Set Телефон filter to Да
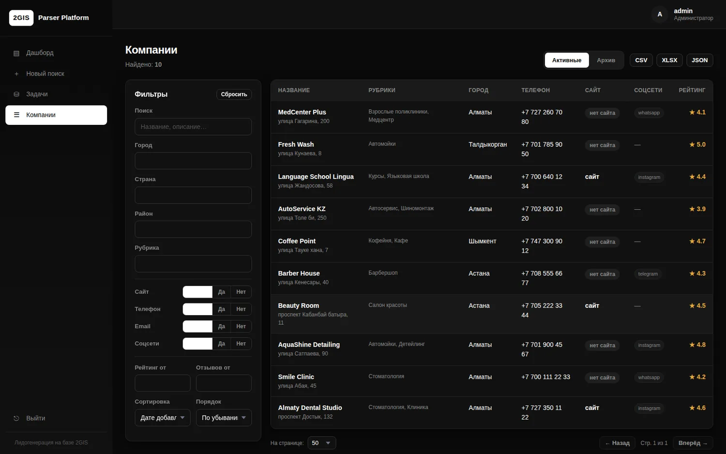This screenshot has height=454, width=726. [222, 309]
